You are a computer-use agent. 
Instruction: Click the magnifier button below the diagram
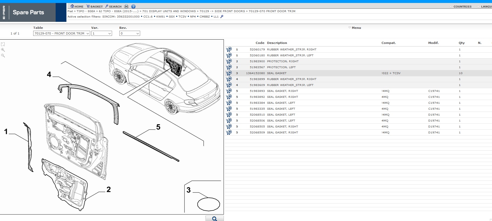point(214,219)
